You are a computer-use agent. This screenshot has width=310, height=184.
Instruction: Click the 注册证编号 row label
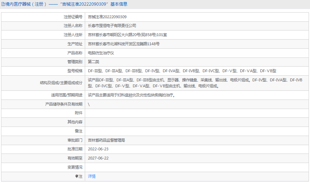73,17
